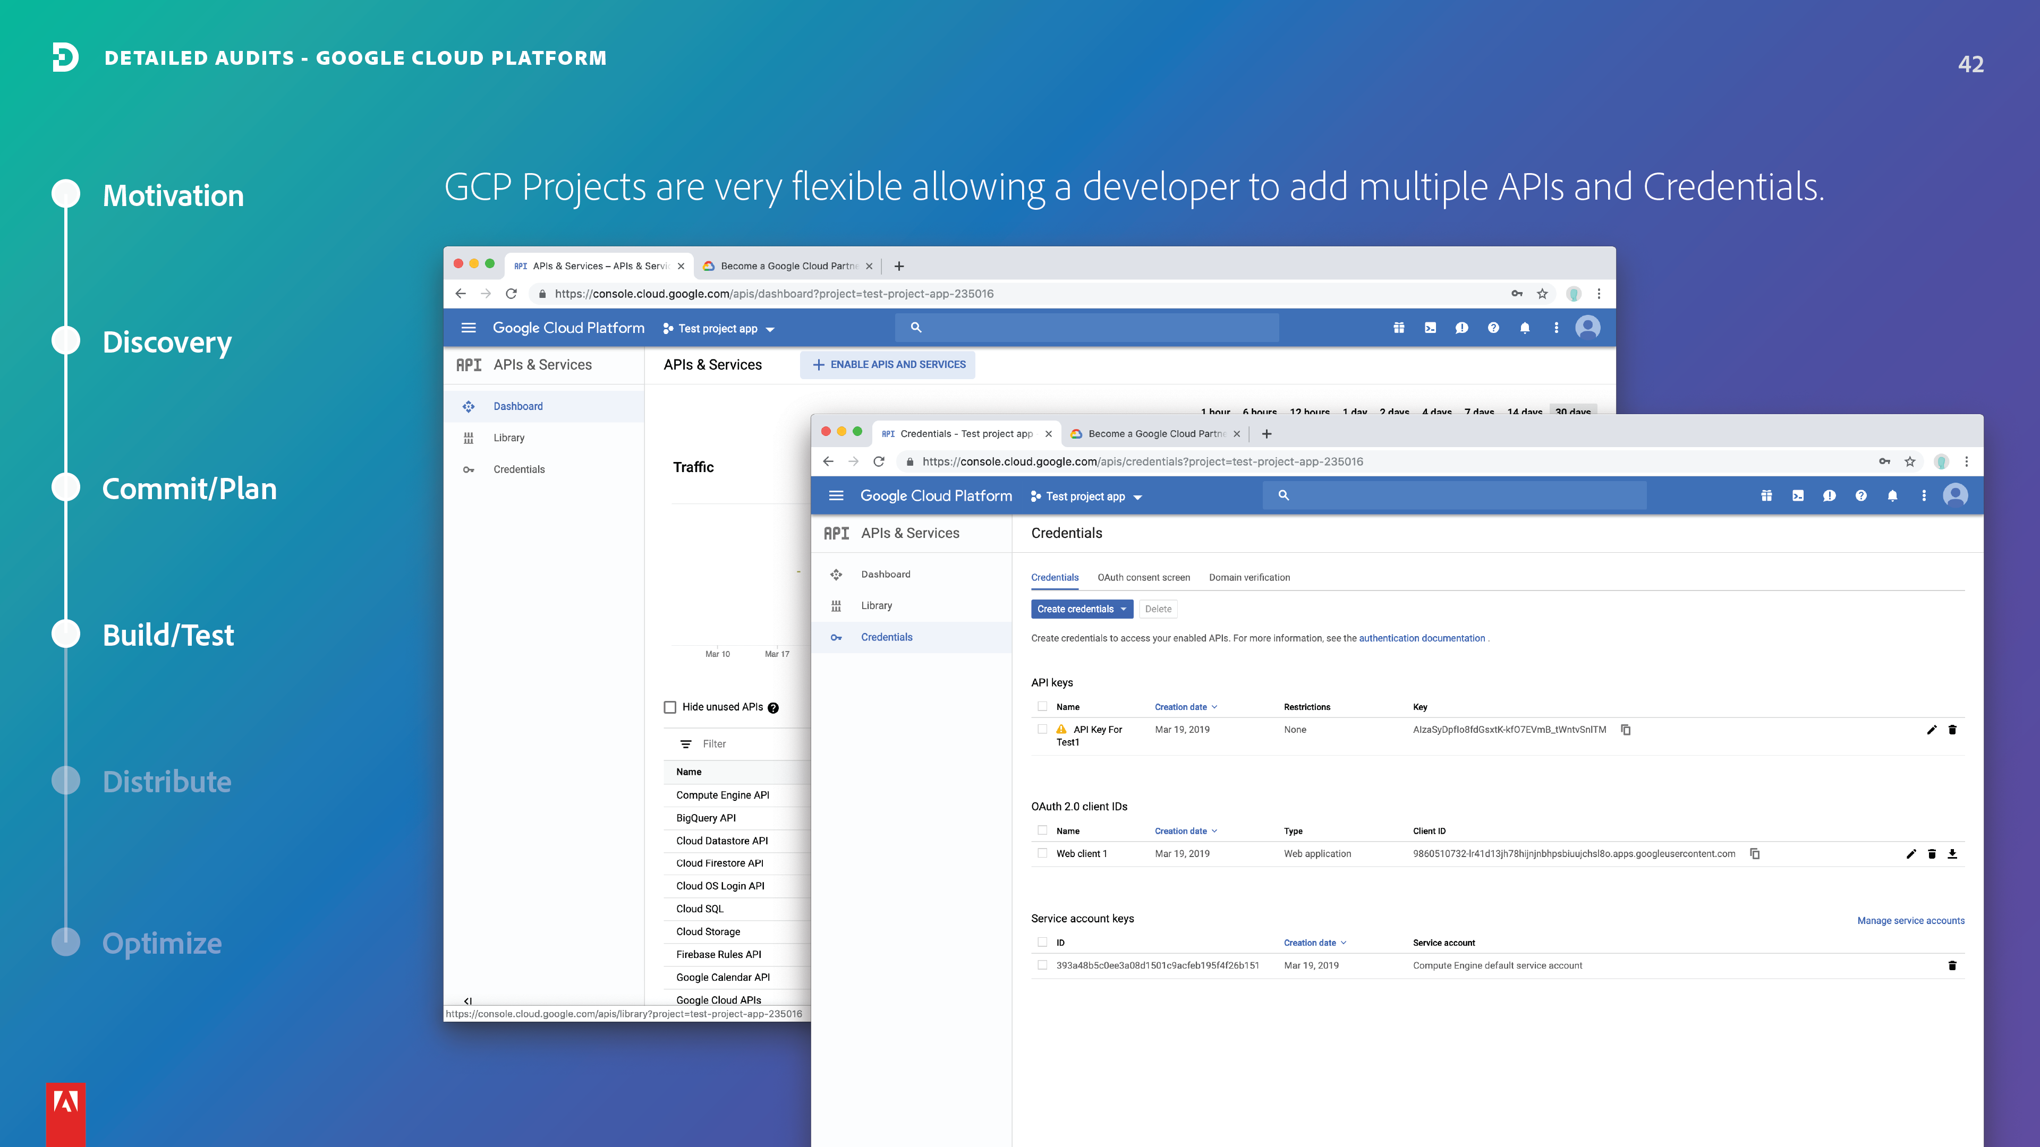Select the 30 days traffic range
Viewport: 2040px width, 1147px height.
[x=1572, y=411]
